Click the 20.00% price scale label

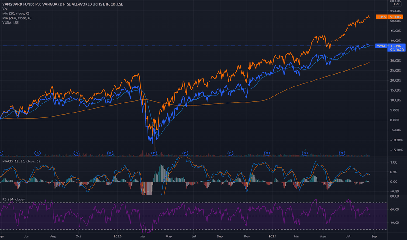[x=396, y=80]
